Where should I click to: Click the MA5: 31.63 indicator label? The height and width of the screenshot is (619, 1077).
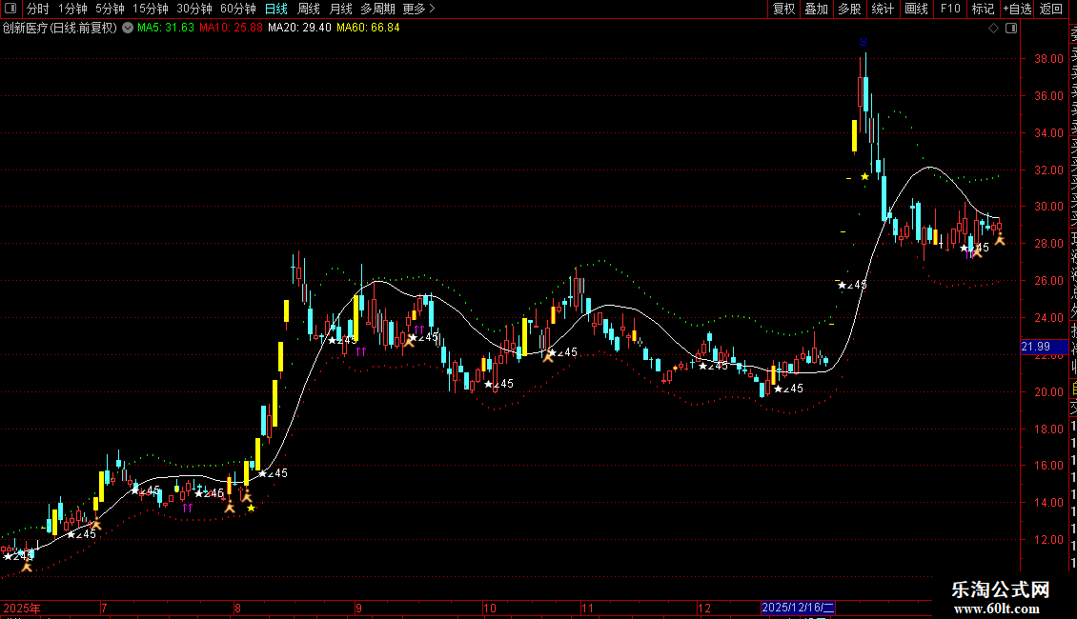(166, 29)
